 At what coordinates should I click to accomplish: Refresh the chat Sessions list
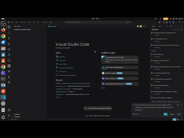point(172,30)
